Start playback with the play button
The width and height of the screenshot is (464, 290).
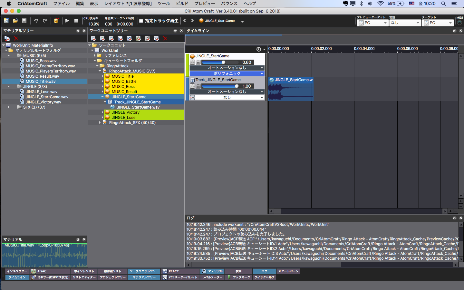67,21
